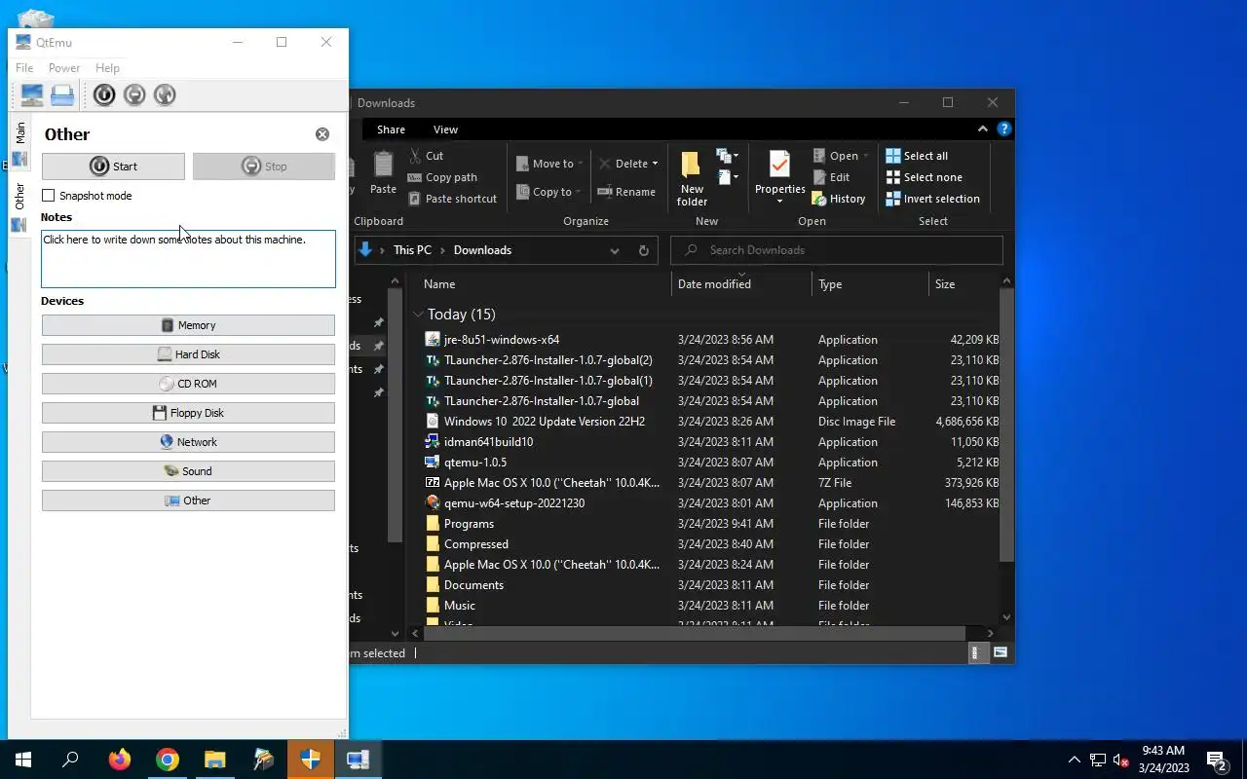Click Select none in the ribbon
The width and height of the screenshot is (1247, 779).
coord(924,177)
